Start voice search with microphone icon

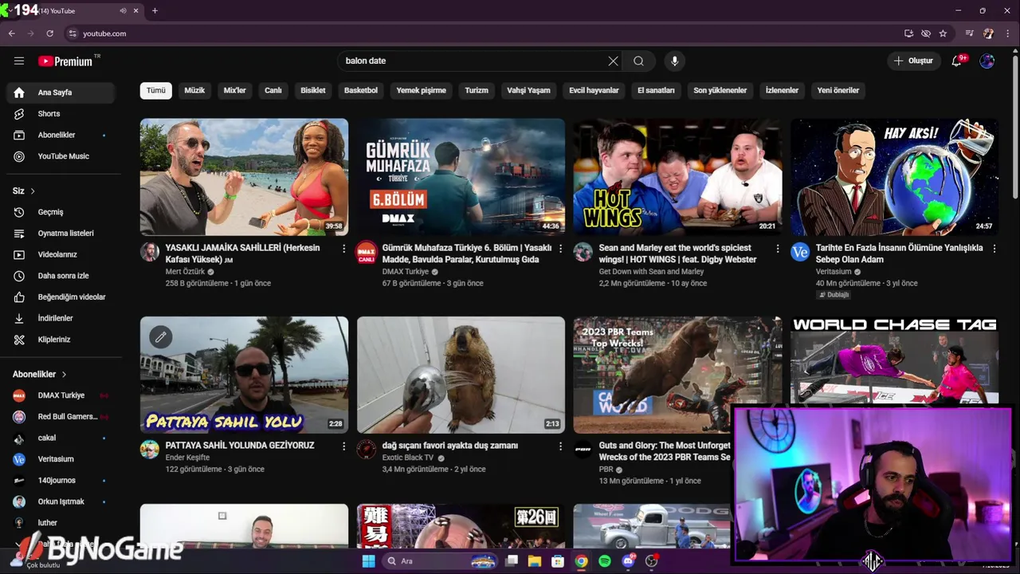tap(674, 61)
